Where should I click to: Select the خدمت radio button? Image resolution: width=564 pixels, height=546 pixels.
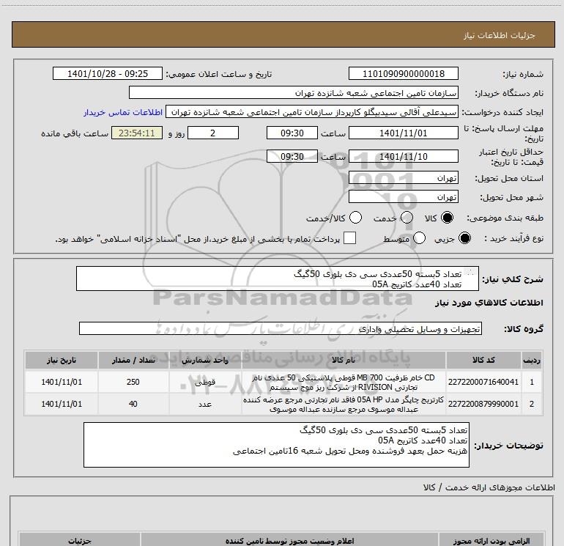407,218
